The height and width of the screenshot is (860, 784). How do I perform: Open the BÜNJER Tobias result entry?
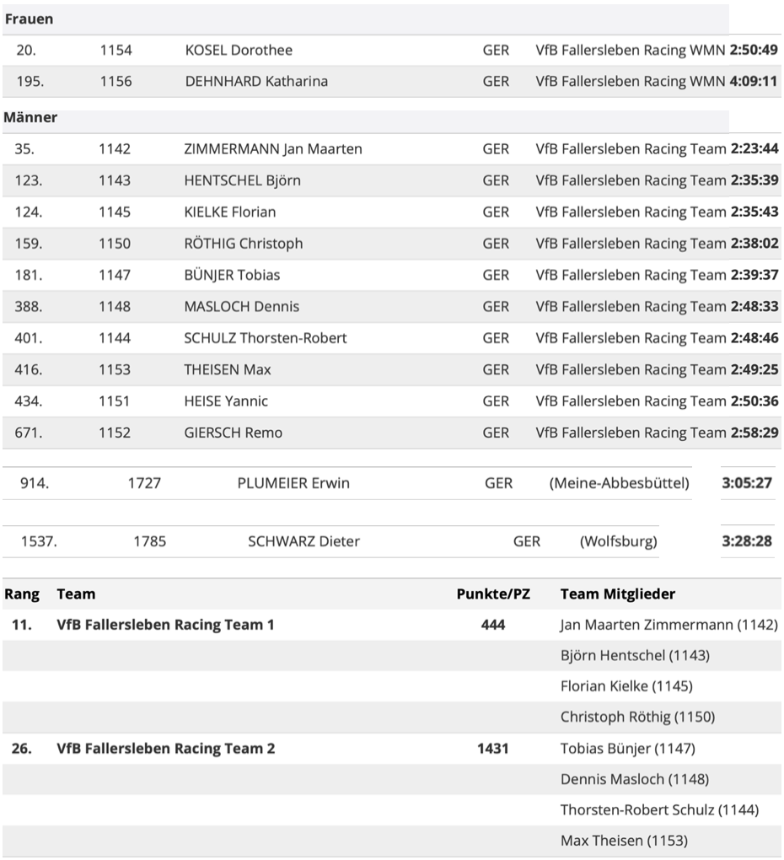coord(232,275)
